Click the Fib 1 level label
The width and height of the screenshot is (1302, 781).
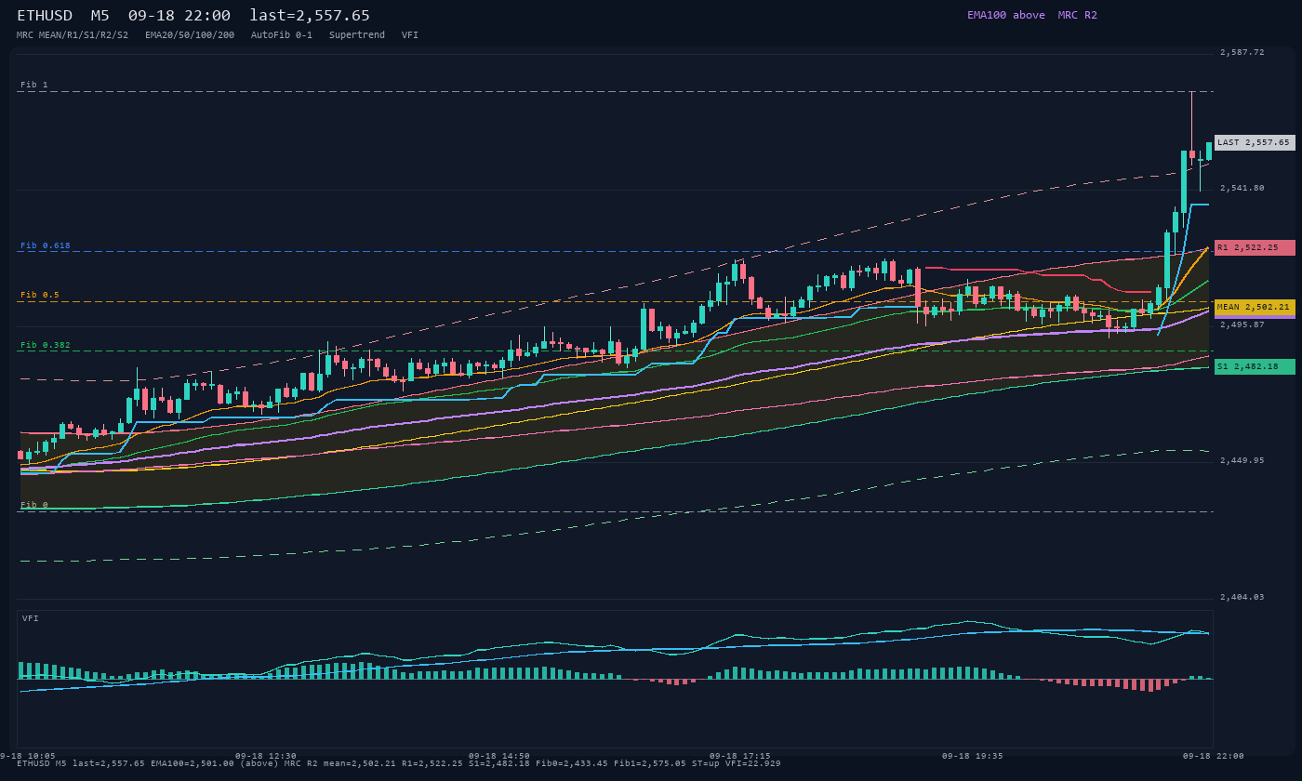[34, 85]
